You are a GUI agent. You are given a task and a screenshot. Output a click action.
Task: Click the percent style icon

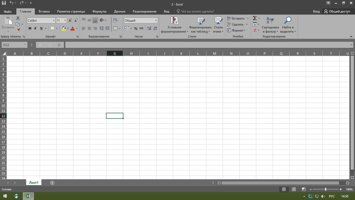pos(136,28)
